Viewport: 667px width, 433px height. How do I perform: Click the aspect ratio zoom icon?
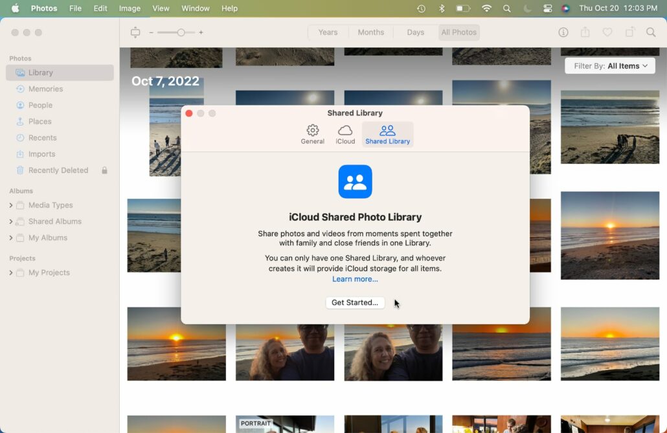135,32
